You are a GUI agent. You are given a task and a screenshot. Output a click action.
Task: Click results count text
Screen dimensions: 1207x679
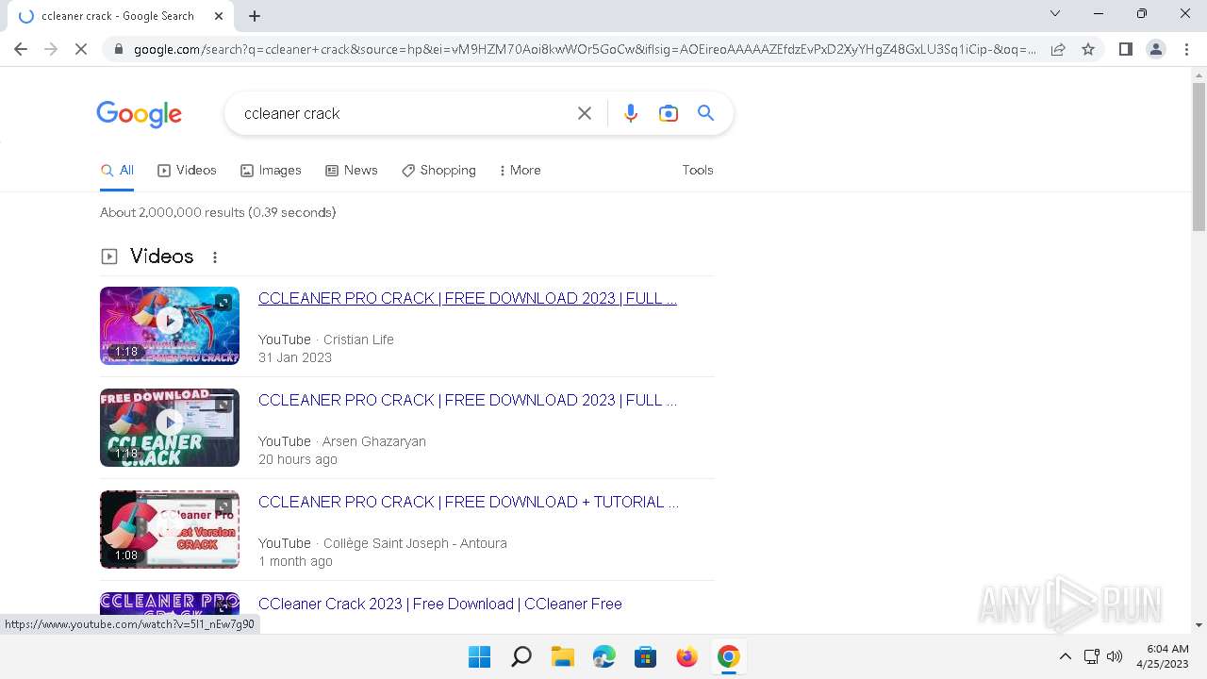pyautogui.click(x=218, y=212)
